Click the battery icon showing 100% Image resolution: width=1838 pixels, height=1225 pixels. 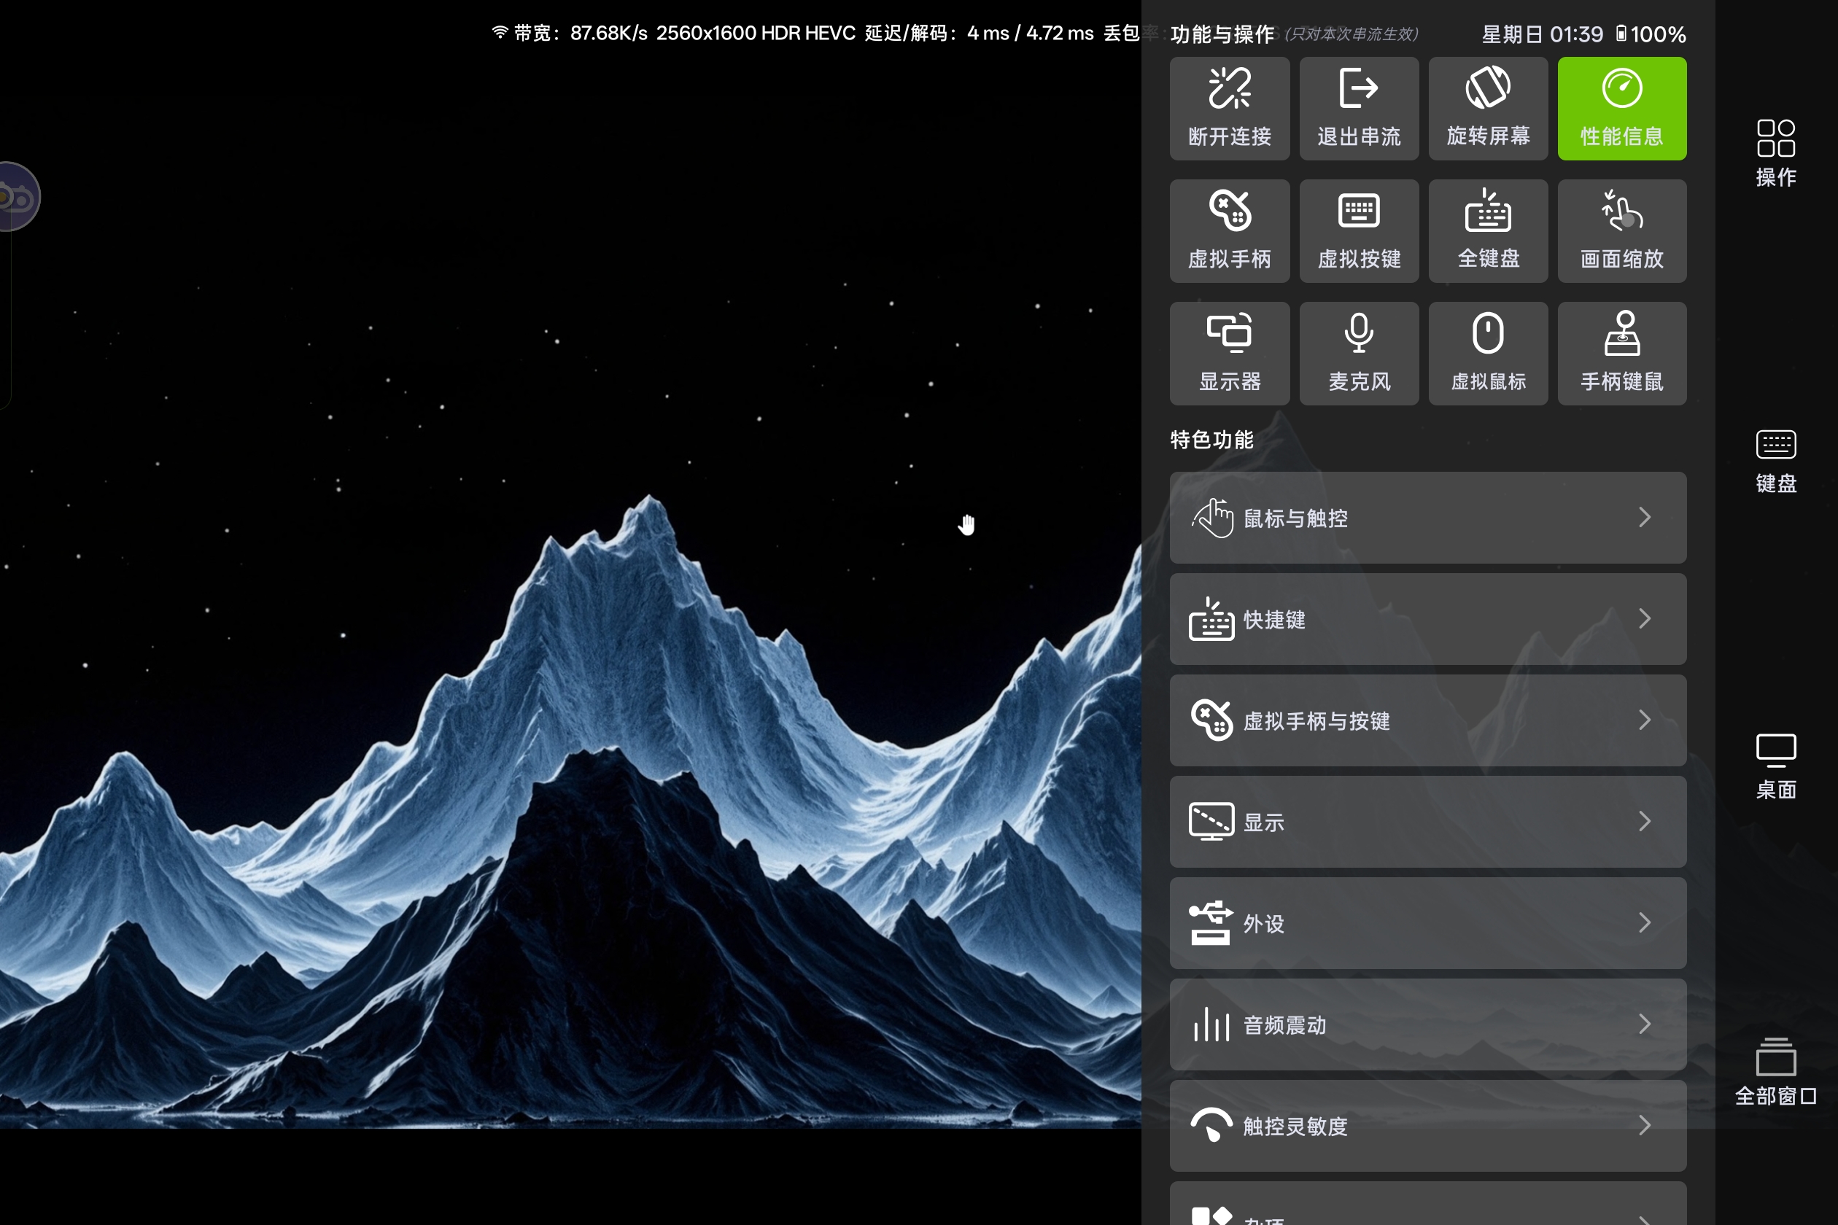pos(1621,34)
